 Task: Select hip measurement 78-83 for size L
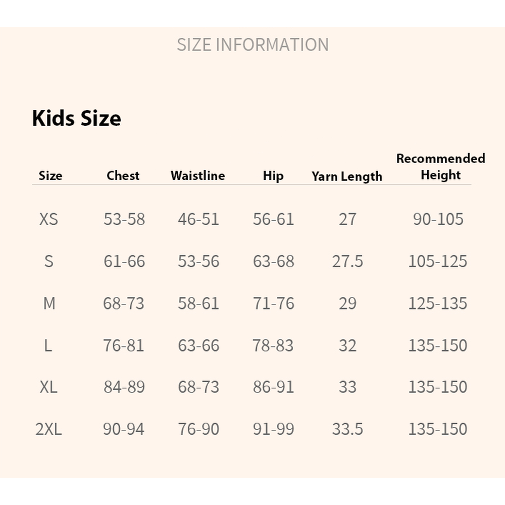273,345
